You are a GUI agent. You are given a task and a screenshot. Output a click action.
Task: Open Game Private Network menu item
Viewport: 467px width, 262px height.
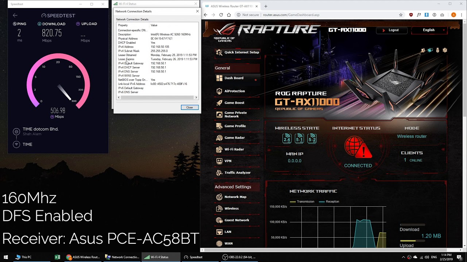237,114
